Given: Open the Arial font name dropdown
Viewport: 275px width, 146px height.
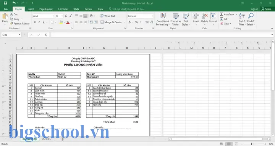Looking at the screenshot, I should (53, 16).
